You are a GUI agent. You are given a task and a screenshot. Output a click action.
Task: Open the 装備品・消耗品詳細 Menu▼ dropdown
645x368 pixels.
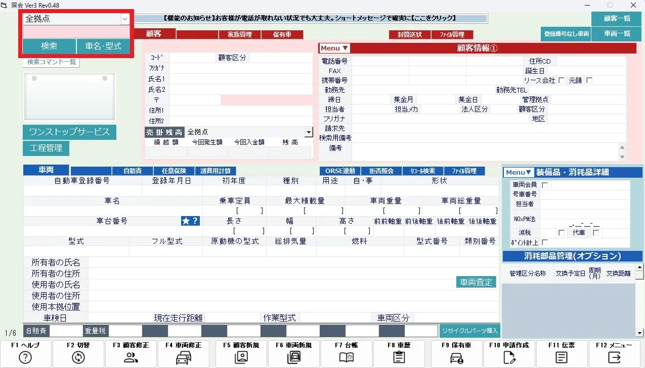tap(519, 173)
